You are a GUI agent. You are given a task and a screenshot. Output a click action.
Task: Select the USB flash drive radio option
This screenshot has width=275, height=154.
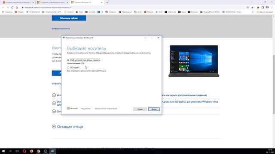(x=68, y=60)
